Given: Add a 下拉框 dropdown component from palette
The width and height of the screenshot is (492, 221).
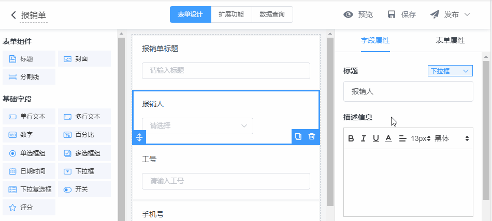Looking at the screenshot, I should [84, 171].
